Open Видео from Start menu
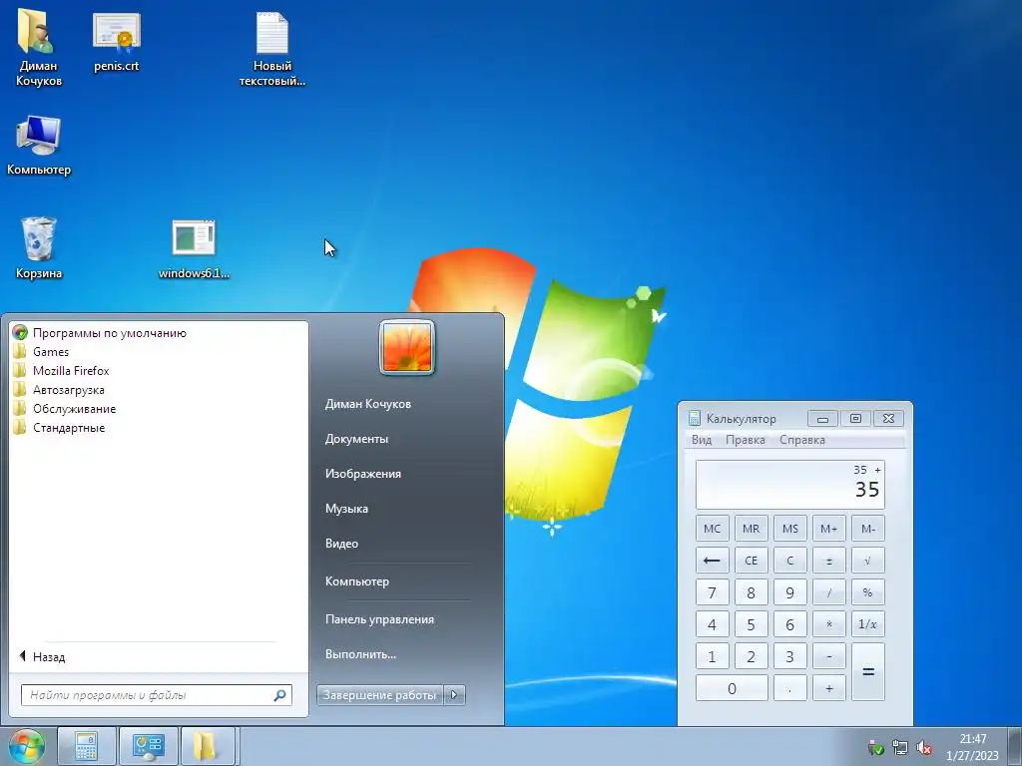The height and width of the screenshot is (766, 1022). [341, 544]
